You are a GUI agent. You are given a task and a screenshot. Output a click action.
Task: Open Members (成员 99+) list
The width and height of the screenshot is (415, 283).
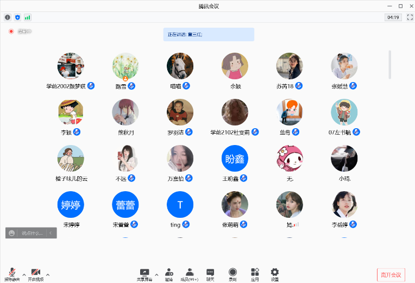point(190,274)
